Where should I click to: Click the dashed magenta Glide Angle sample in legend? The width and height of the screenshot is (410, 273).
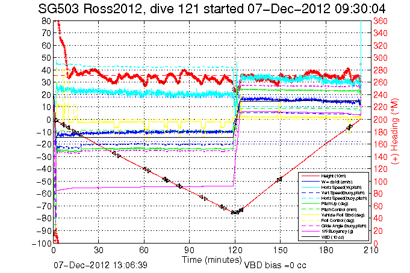(311, 226)
